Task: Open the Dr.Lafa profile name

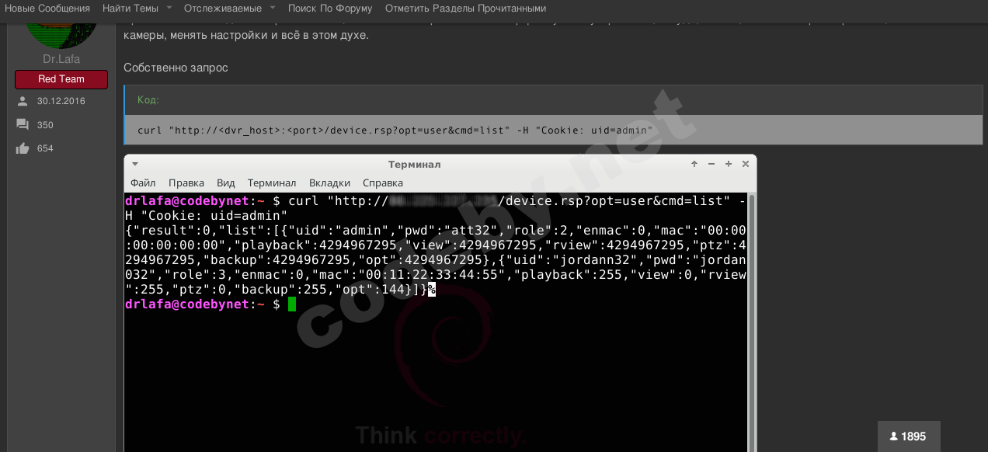Action: click(x=61, y=59)
